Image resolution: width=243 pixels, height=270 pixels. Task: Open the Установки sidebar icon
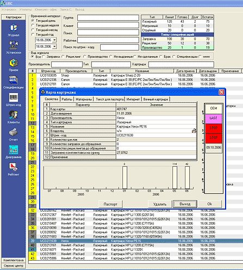14,45
